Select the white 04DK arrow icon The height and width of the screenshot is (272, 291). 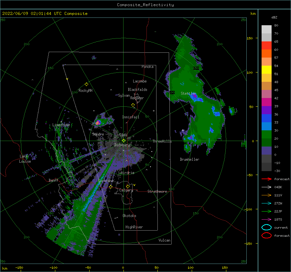pyautogui.click(x=266, y=187)
